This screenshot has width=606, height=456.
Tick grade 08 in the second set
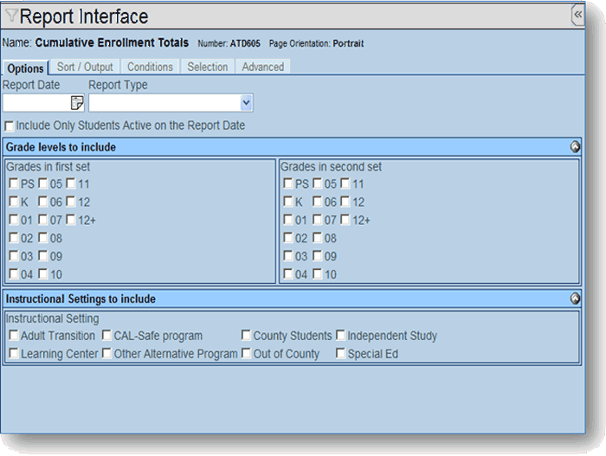tap(318, 238)
